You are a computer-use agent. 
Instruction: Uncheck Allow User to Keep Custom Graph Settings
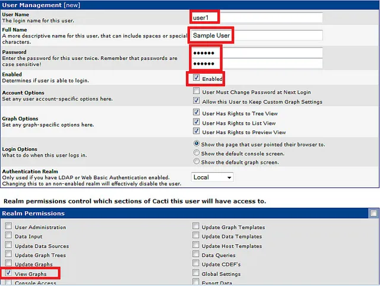coord(197,101)
